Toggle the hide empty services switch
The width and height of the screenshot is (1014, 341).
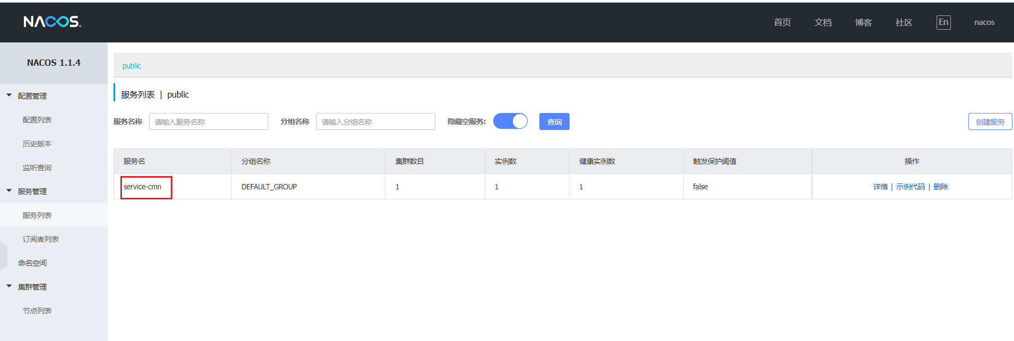(x=510, y=121)
